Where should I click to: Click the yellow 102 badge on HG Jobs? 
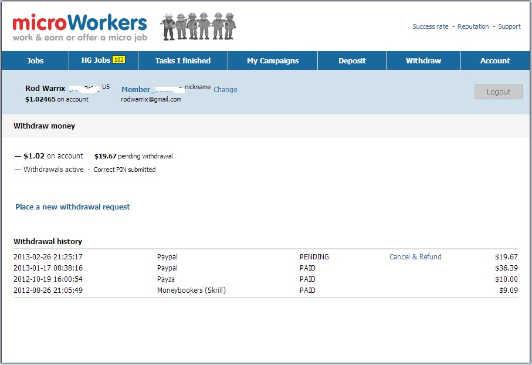pos(118,60)
